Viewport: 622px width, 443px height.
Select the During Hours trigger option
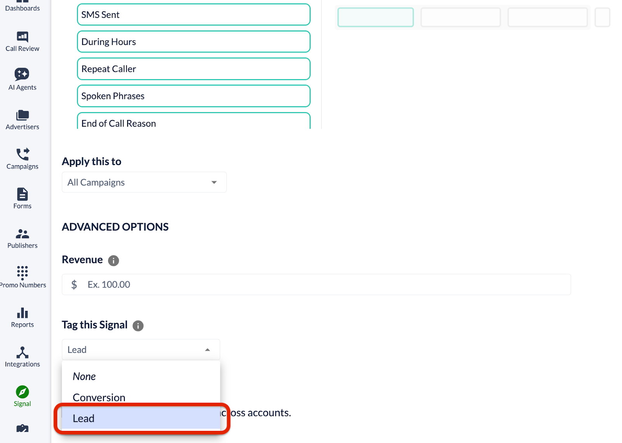point(194,42)
